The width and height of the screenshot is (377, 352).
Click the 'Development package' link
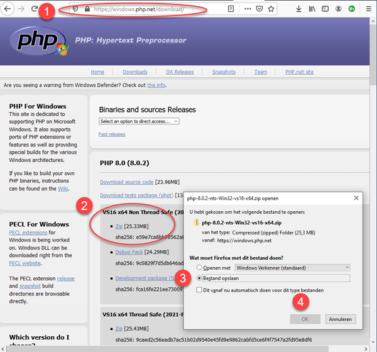coord(145,278)
